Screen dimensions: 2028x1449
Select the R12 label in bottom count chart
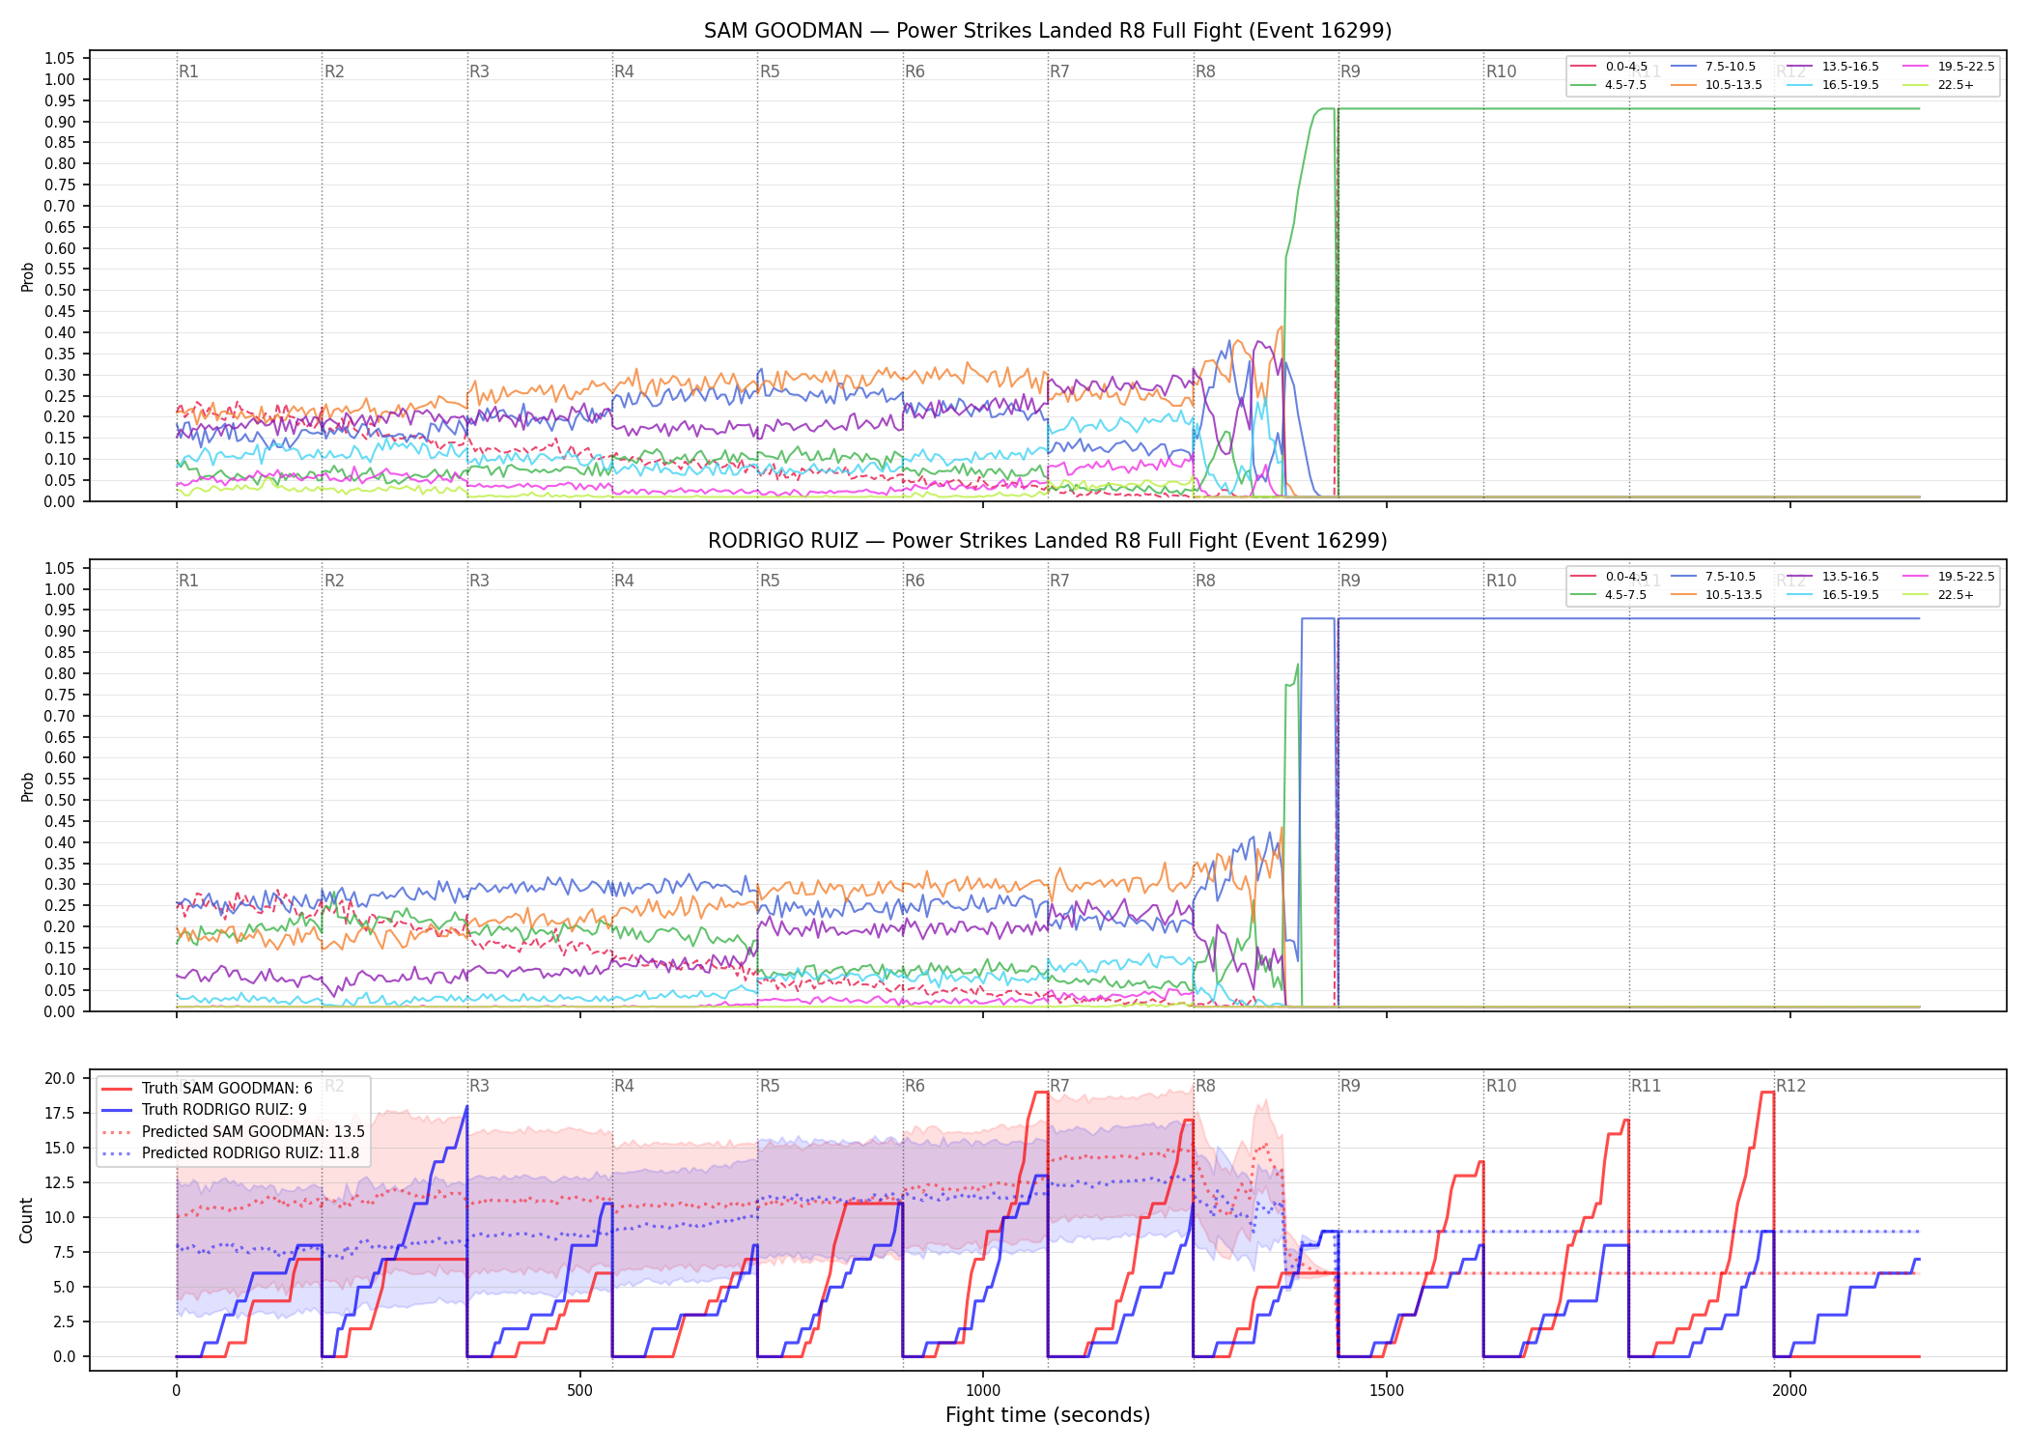(1790, 1086)
